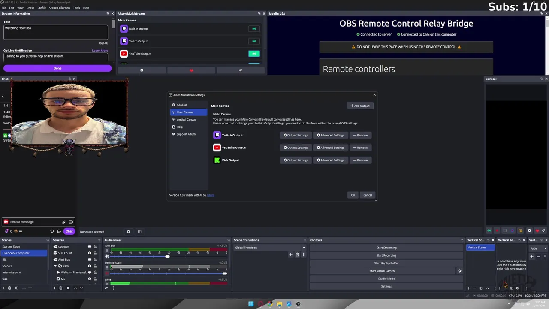
Task: Open Docks menu
Action: pos(30,8)
